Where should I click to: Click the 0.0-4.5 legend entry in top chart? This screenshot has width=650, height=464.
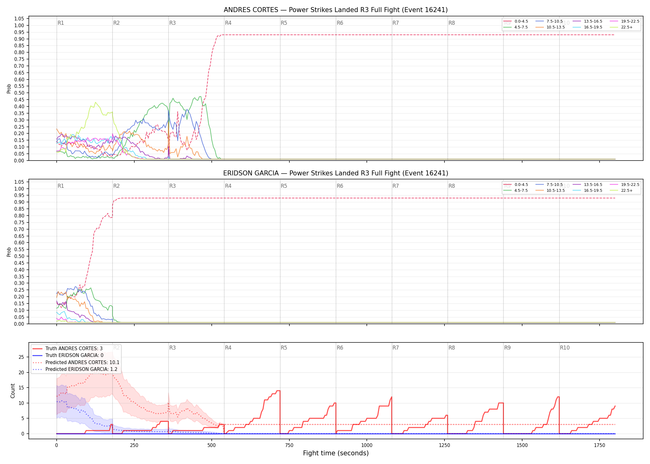tap(516, 21)
